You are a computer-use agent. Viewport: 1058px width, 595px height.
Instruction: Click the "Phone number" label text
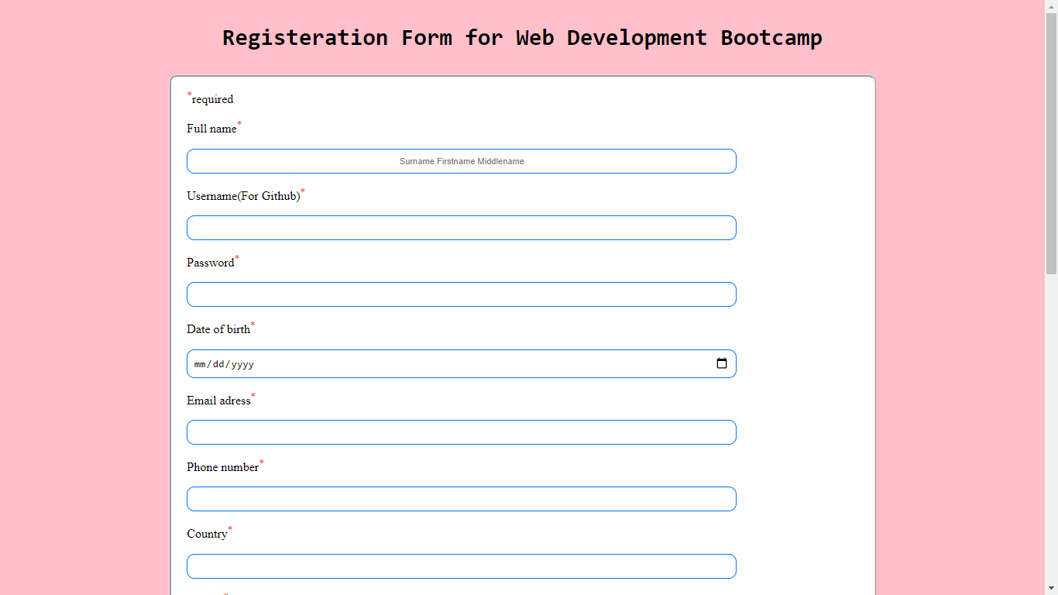coord(222,467)
